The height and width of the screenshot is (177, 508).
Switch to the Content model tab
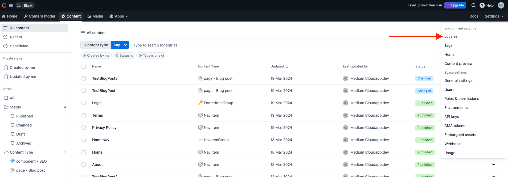pyautogui.click(x=39, y=16)
